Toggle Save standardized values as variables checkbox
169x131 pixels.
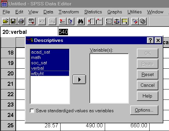tap(32, 111)
